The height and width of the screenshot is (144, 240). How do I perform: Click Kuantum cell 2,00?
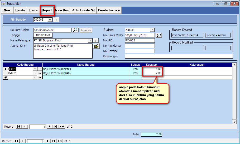click(152, 73)
